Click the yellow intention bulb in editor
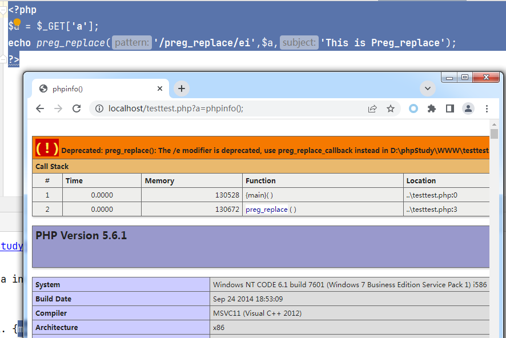This screenshot has width=506, height=338. pyautogui.click(x=17, y=23)
